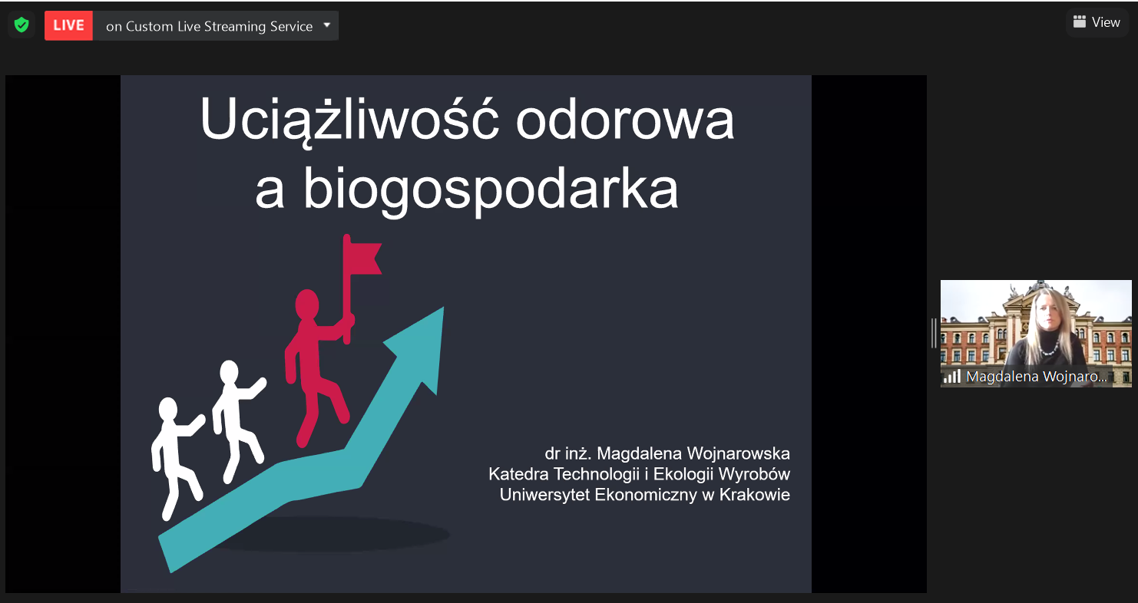This screenshot has width=1138, height=603.
Task: Click the text 'dr inż. Magdalena Wojnarowska'
Action: tap(667, 453)
